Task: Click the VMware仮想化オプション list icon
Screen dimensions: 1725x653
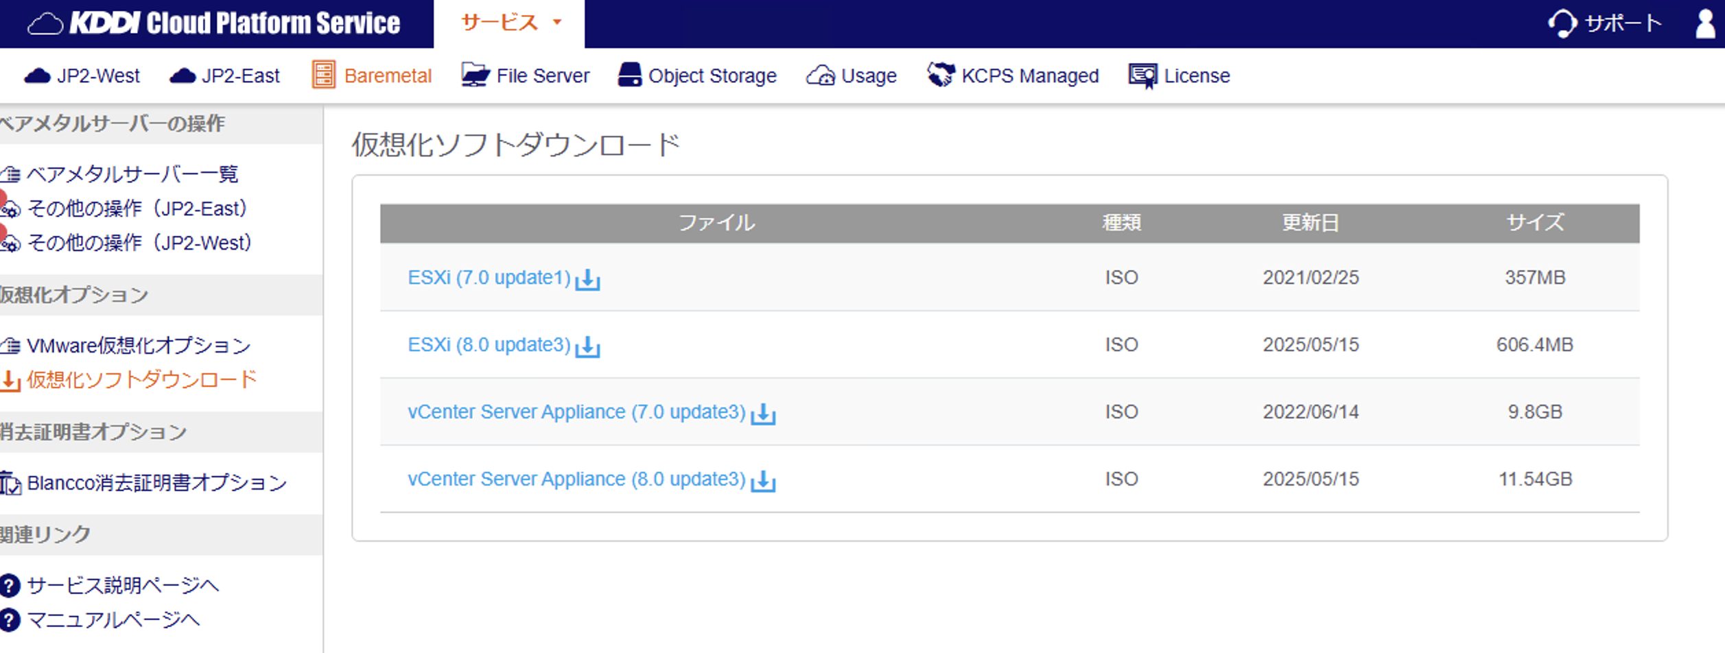Action: tap(10, 346)
